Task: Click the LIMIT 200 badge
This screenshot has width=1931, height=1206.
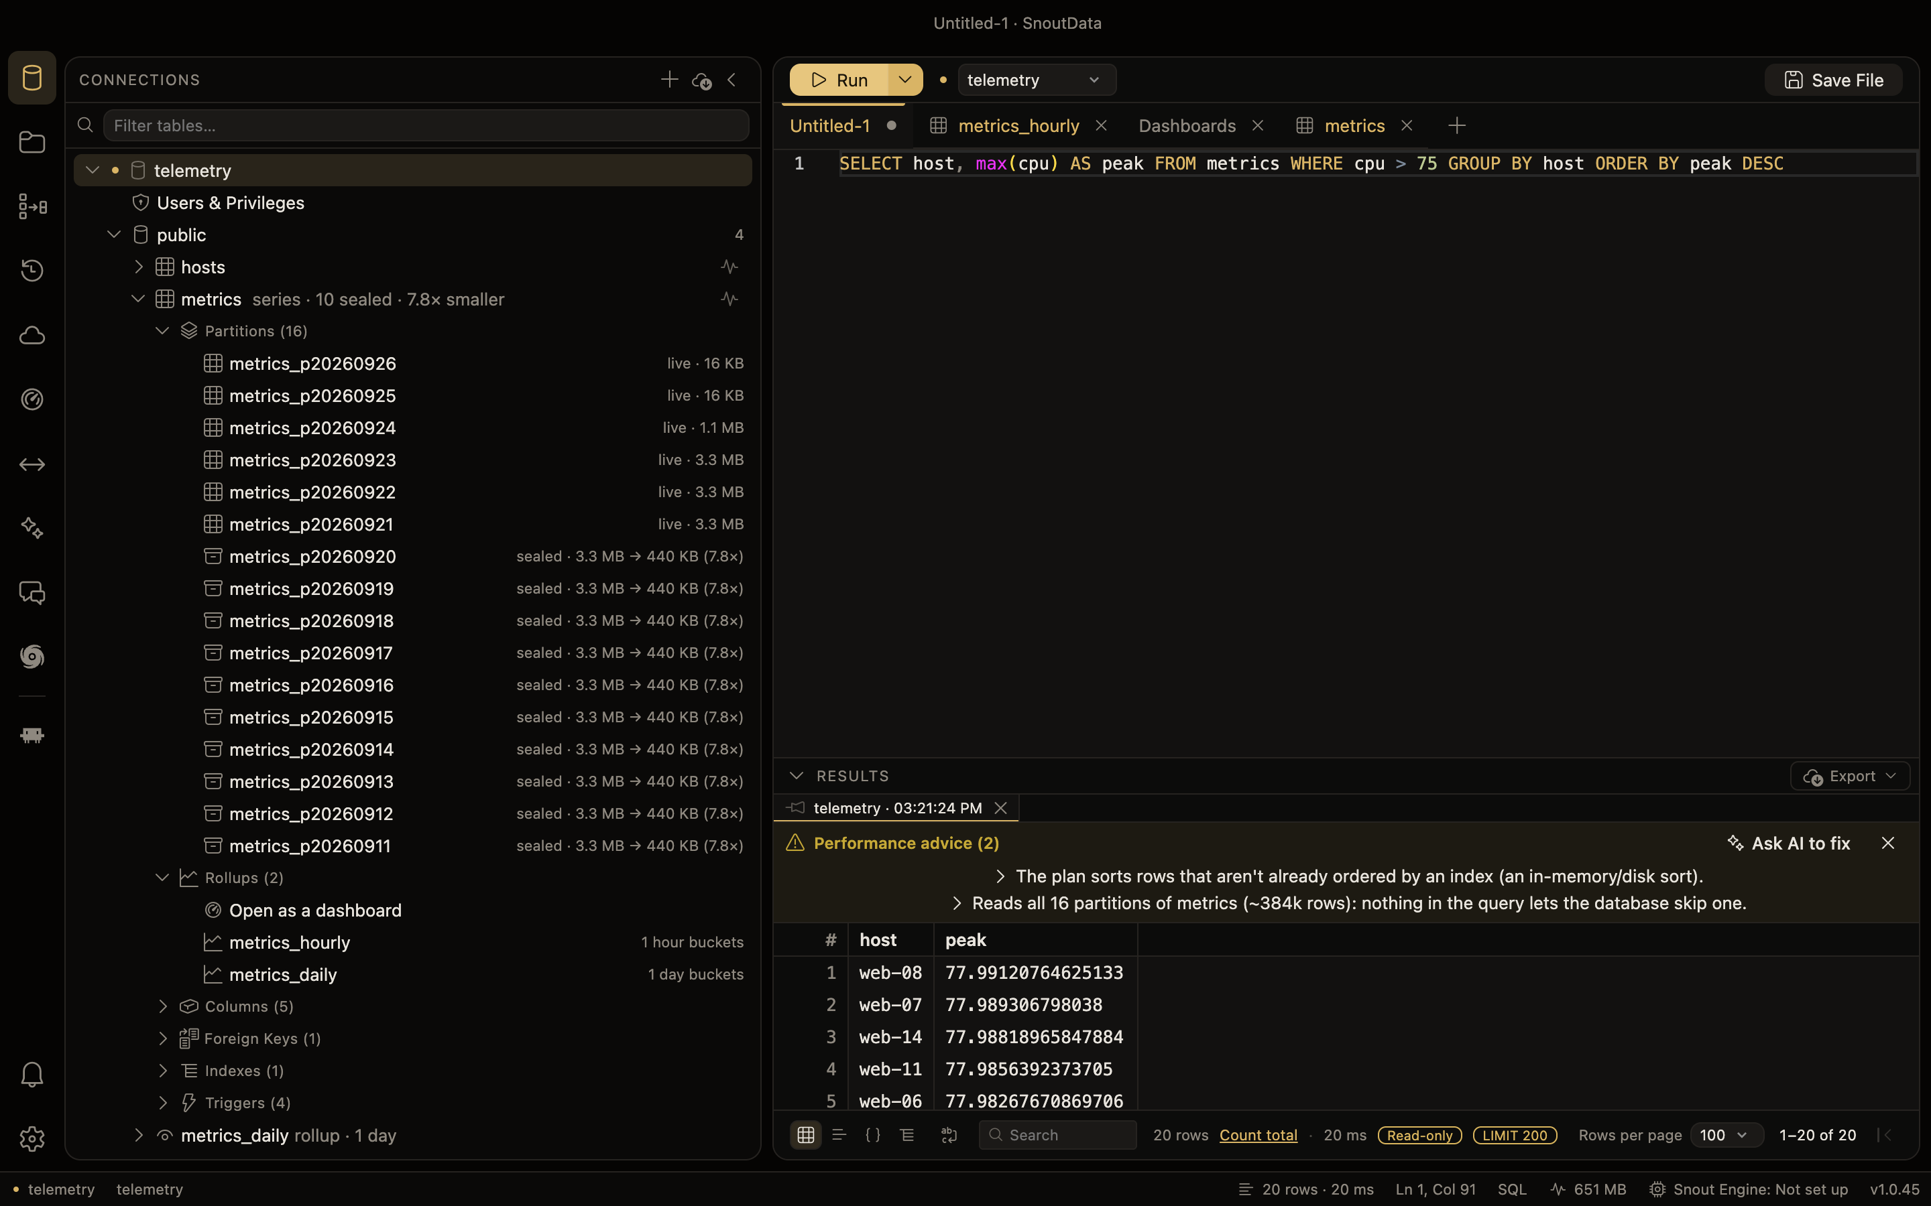Action: click(x=1515, y=1135)
